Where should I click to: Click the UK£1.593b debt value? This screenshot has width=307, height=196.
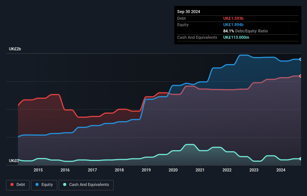coord(233,18)
